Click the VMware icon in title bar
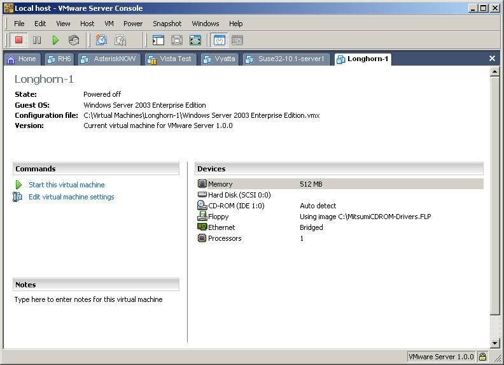The image size is (504, 365). pyautogui.click(x=8, y=8)
